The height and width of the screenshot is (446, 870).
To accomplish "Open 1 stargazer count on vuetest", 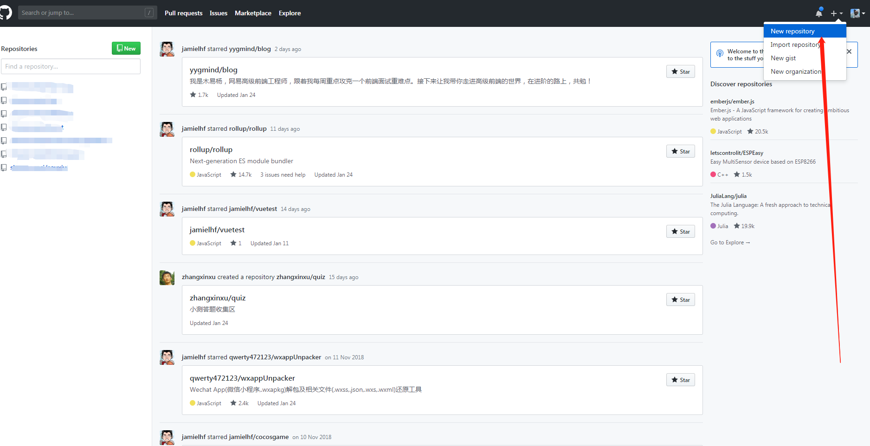I will tap(236, 243).
